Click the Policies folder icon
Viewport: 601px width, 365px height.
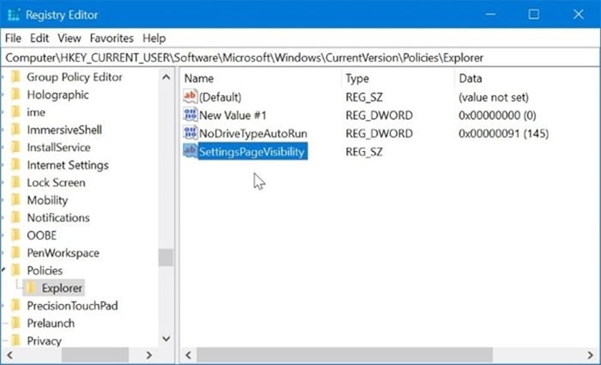tap(15, 271)
